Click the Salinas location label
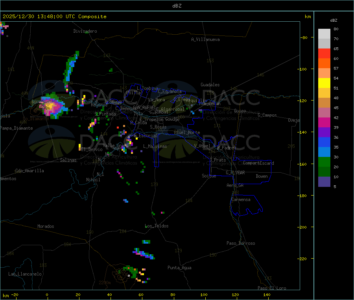Viewport: 354px width, 300px height. pyautogui.click(x=68, y=160)
